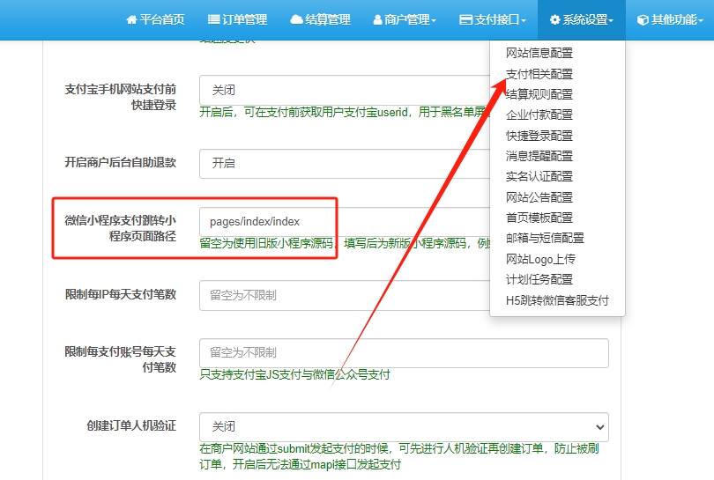Open the 平台首页 nav item
Image resolution: width=714 pixels, height=480 pixels.
pos(155,19)
